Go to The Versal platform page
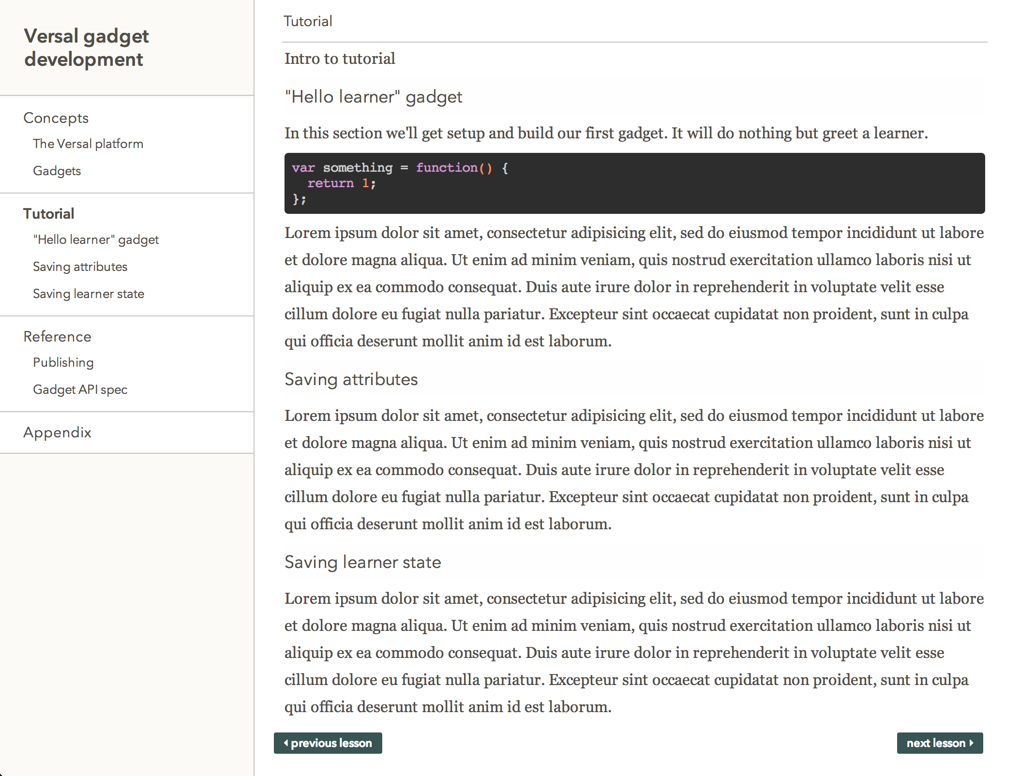 pyautogui.click(x=88, y=144)
